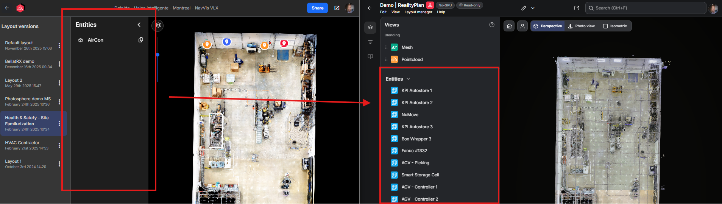
Task: Open options menu for HVAC Contractor
Action: [x=59, y=145]
